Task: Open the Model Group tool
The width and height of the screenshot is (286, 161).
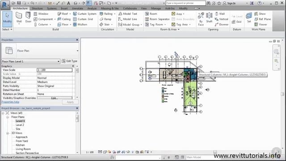Action: pos(129,24)
